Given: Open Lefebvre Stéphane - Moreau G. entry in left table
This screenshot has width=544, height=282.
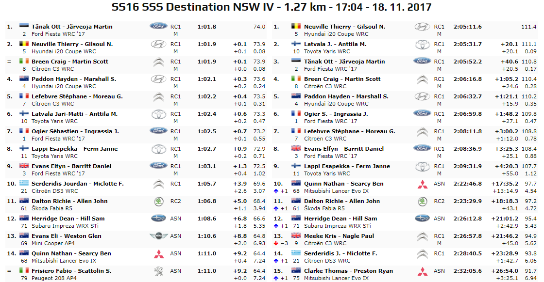Looking at the screenshot, I should pos(77,96).
